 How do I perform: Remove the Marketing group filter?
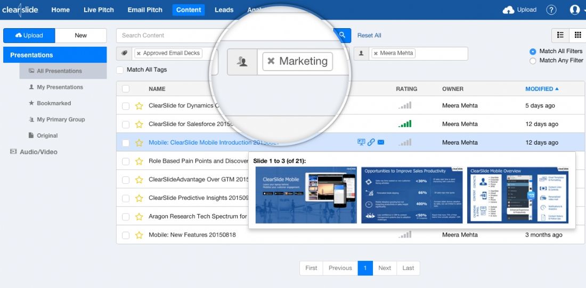click(x=271, y=61)
